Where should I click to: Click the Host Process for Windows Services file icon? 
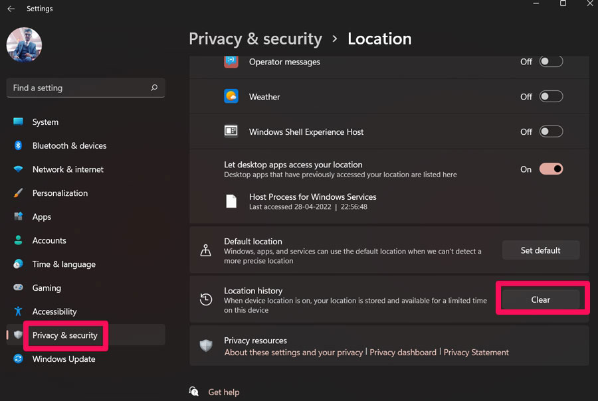pyautogui.click(x=231, y=201)
